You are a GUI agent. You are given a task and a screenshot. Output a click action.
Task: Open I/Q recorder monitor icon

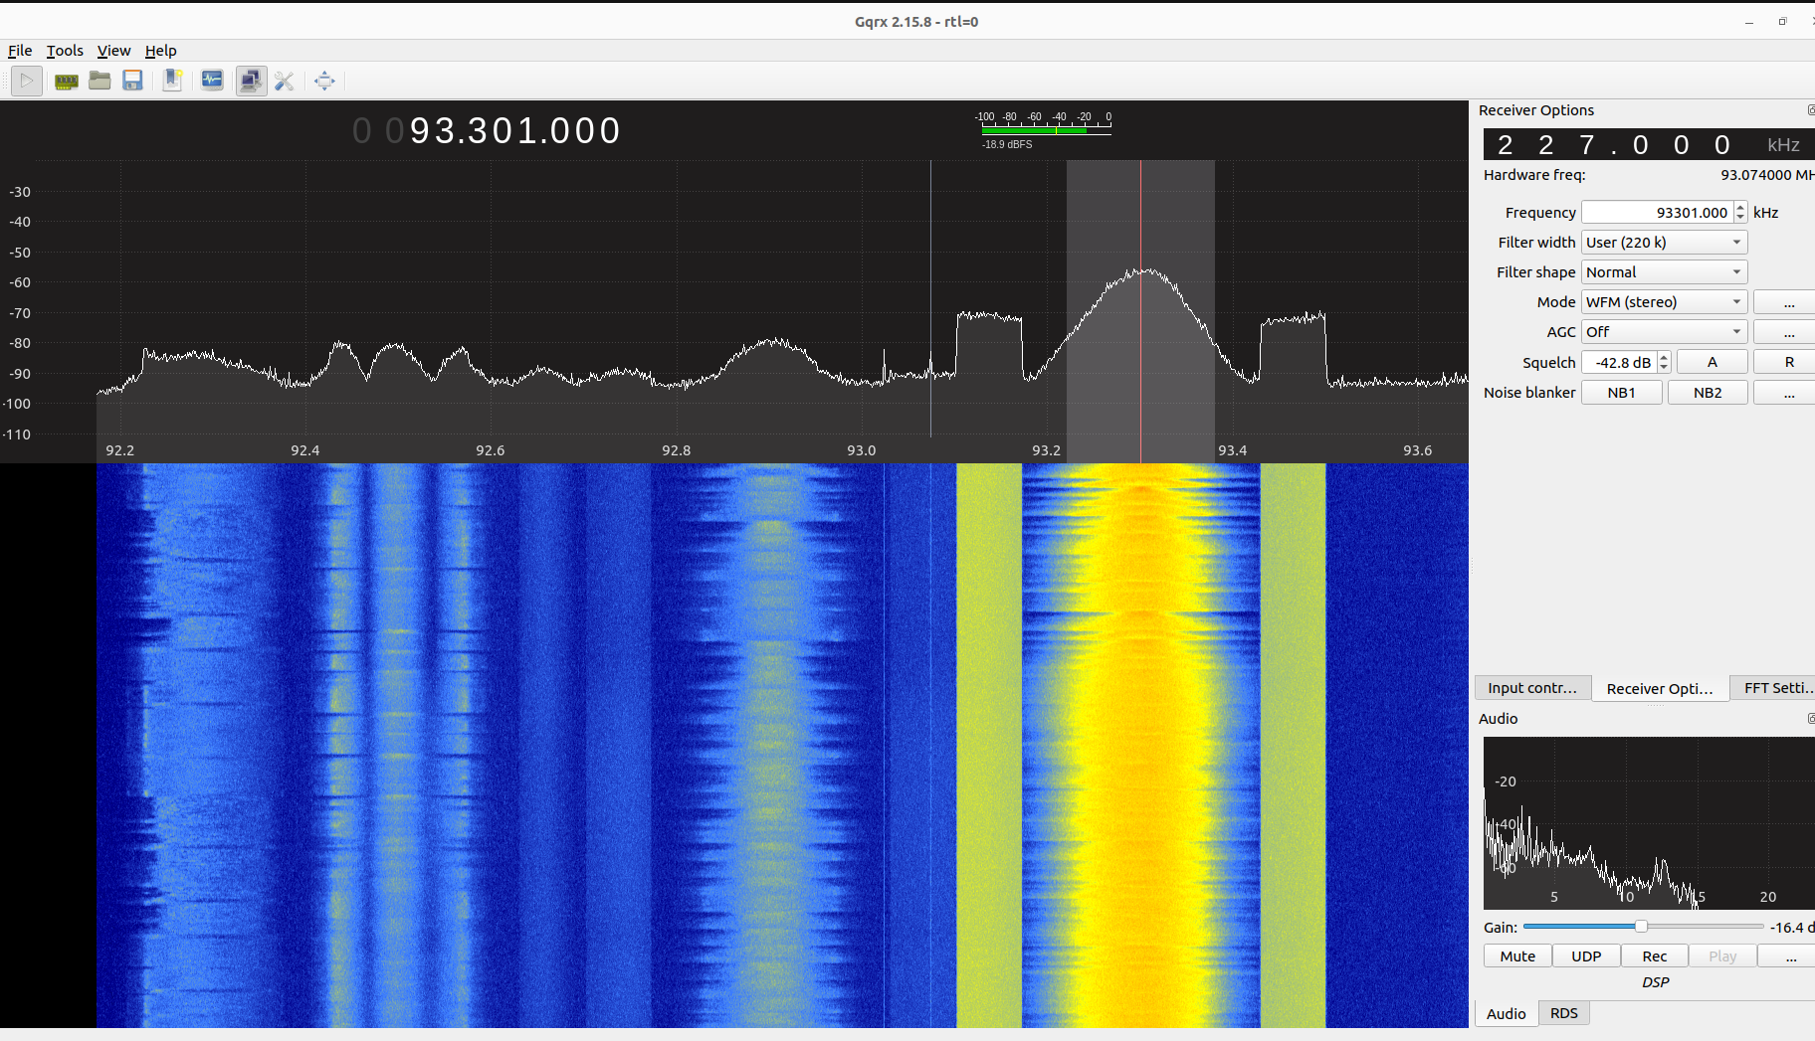tap(212, 81)
